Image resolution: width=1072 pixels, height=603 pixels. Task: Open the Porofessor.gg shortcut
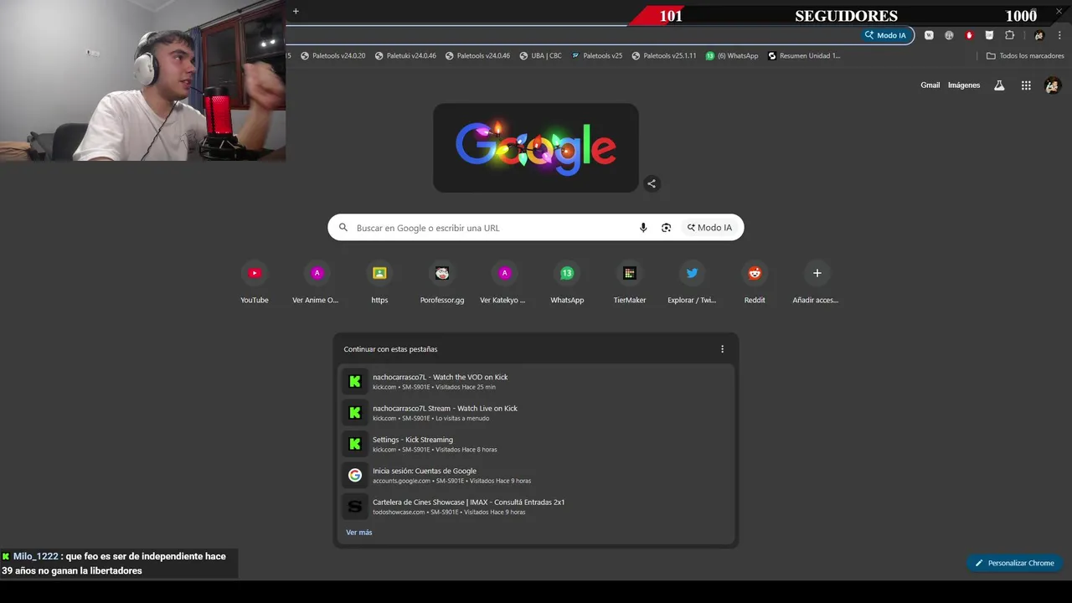coord(442,284)
